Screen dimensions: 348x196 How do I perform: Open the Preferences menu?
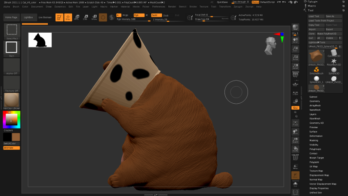coord(158,7)
